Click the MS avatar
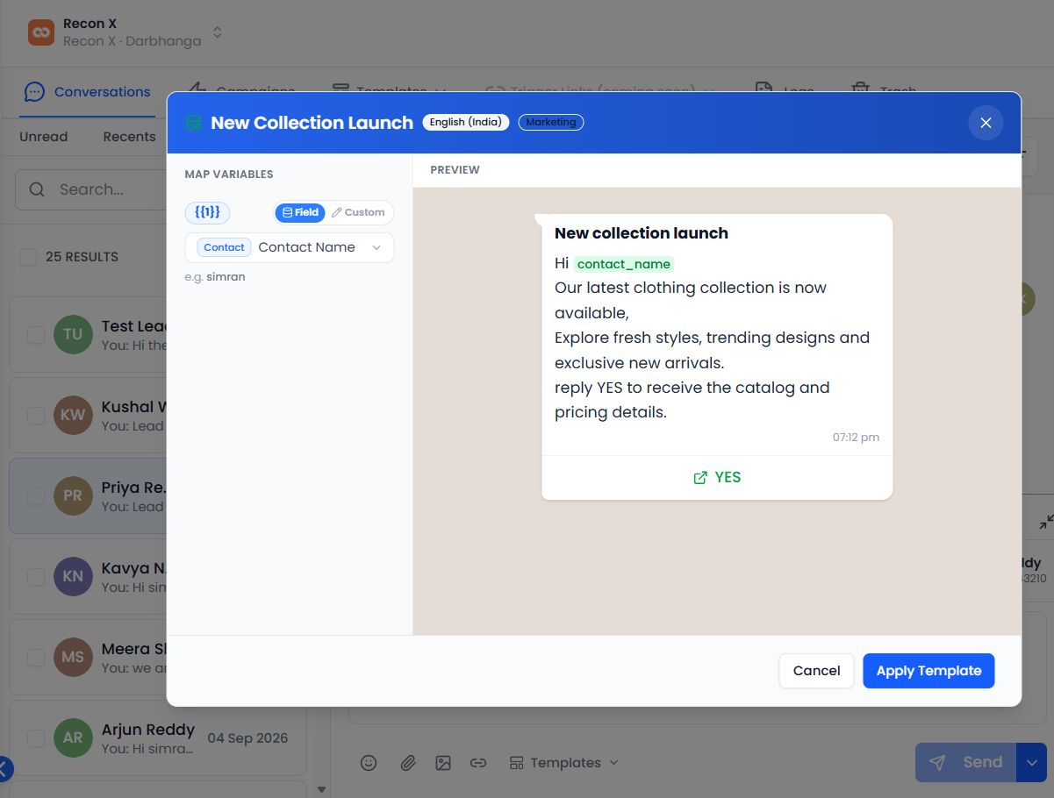 73,658
